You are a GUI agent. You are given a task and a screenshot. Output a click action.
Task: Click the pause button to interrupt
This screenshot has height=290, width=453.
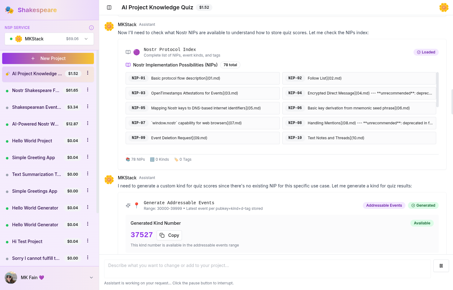pyautogui.click(x=441, y=266)
